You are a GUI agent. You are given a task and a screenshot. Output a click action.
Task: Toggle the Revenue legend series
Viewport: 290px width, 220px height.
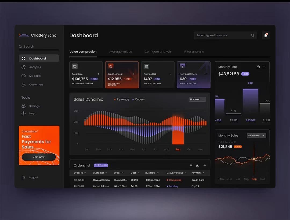122,100
